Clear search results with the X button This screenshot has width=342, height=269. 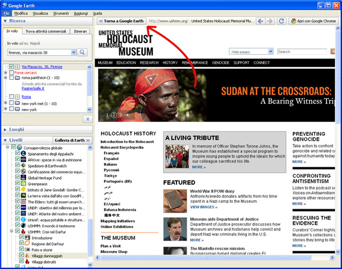click(x=88, y=119)
